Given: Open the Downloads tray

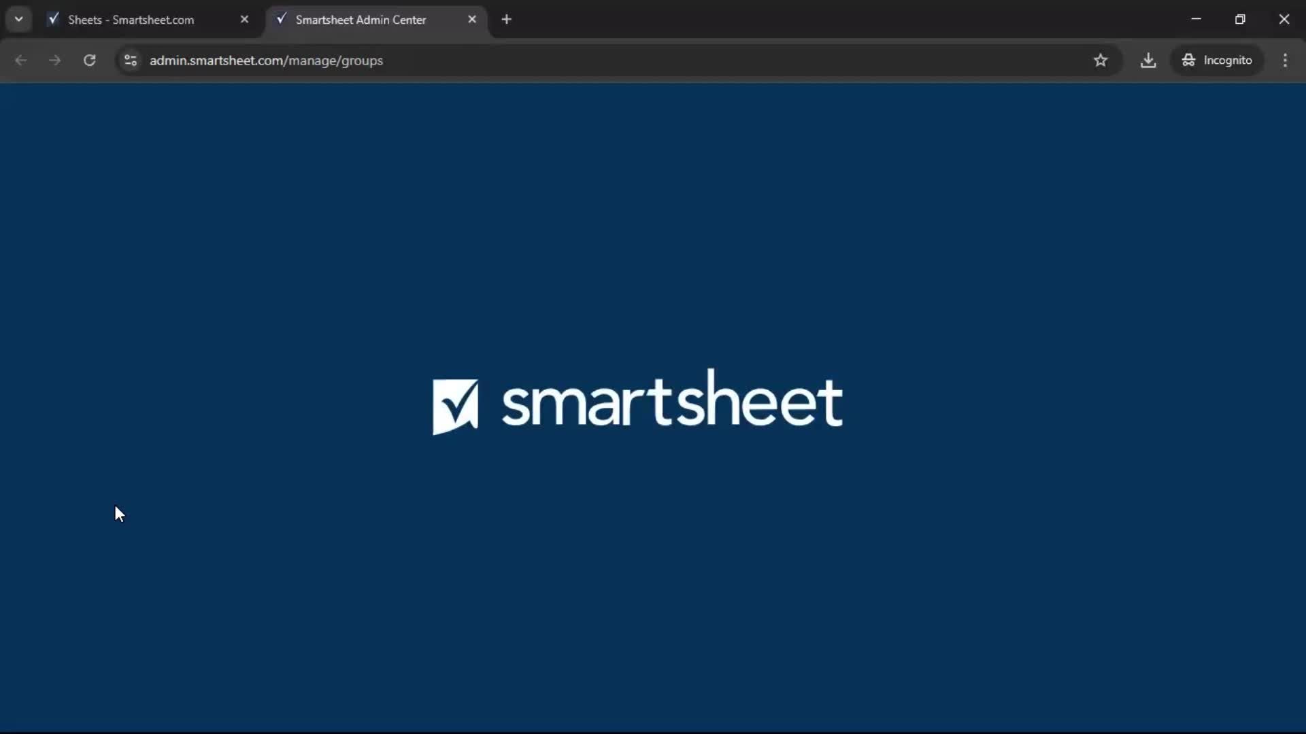Looking at the screenshot, I should (x=1149, y=60).
